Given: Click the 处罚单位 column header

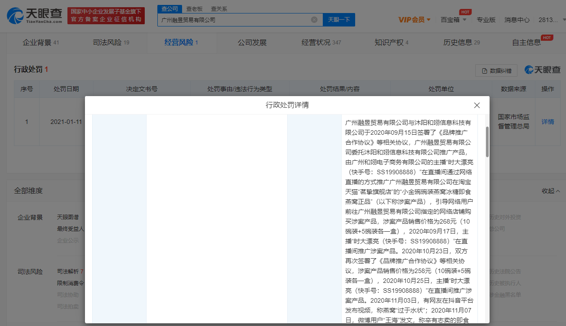Looking at the screenshot, I should coord(441,89).
